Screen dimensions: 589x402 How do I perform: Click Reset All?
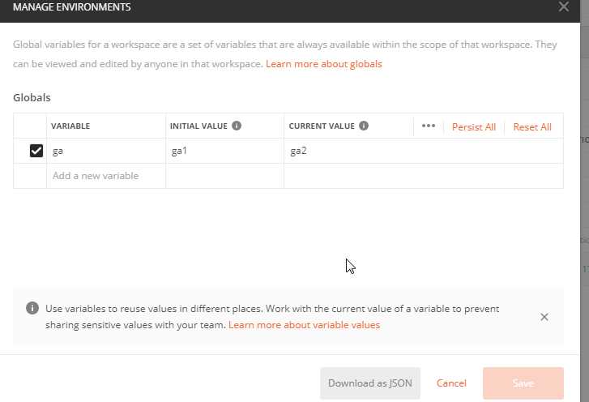pyautogui.click(x=532, y=127)
